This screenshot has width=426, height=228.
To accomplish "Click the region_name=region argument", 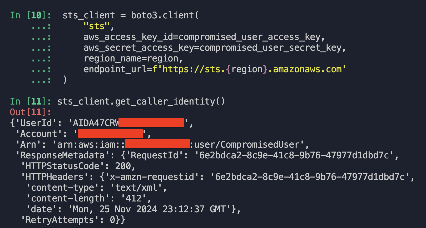I will pos(133,59).
